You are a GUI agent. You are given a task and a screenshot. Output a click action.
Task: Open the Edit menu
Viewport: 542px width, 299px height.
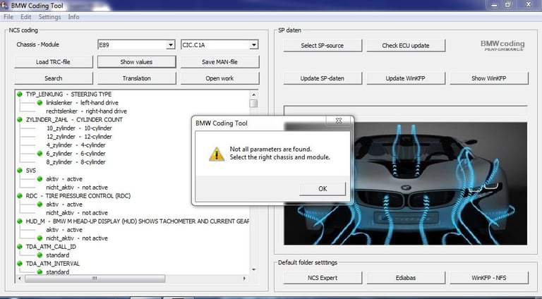pyautogui.click(x=26, y=17)
